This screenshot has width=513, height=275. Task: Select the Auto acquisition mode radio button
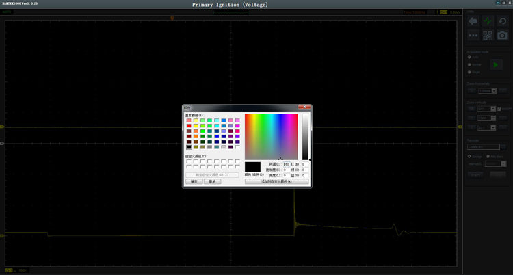tap(469, 57)
